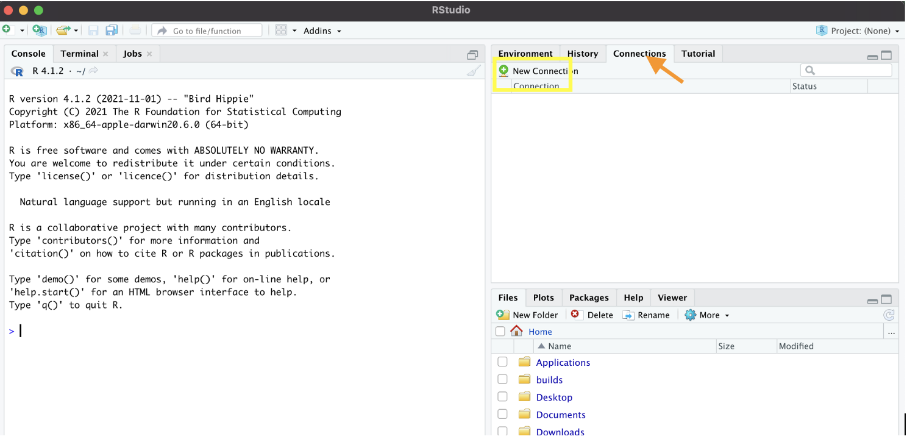Click the Print document icon
This screenshot has height=439, width=907.
135,30
